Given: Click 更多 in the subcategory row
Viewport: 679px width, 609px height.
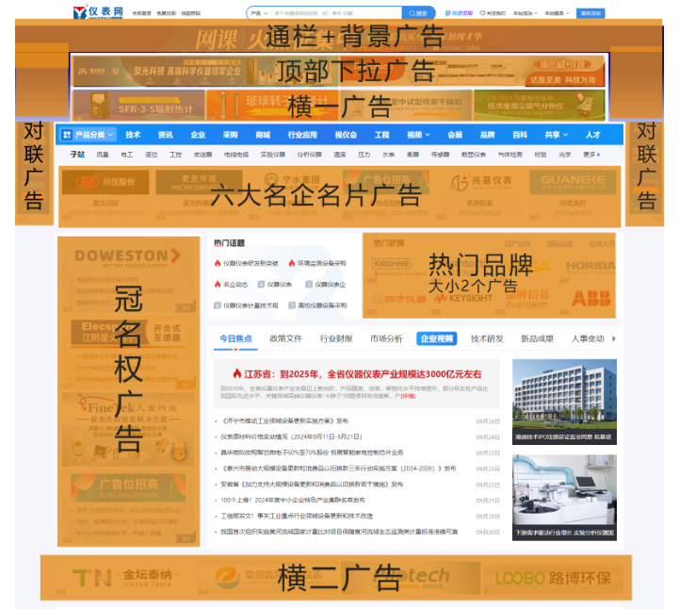Looking at the screenshot, I should coord(591,155).
